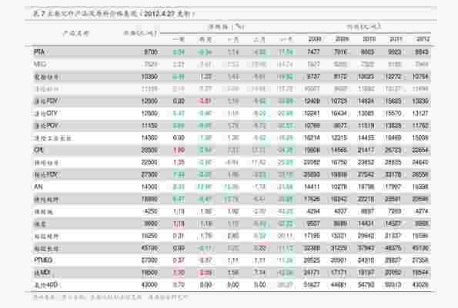The width and height of the screenshot is (458, 308).
Task: Click the 2011 year column header
Action: tap(396, 39)
